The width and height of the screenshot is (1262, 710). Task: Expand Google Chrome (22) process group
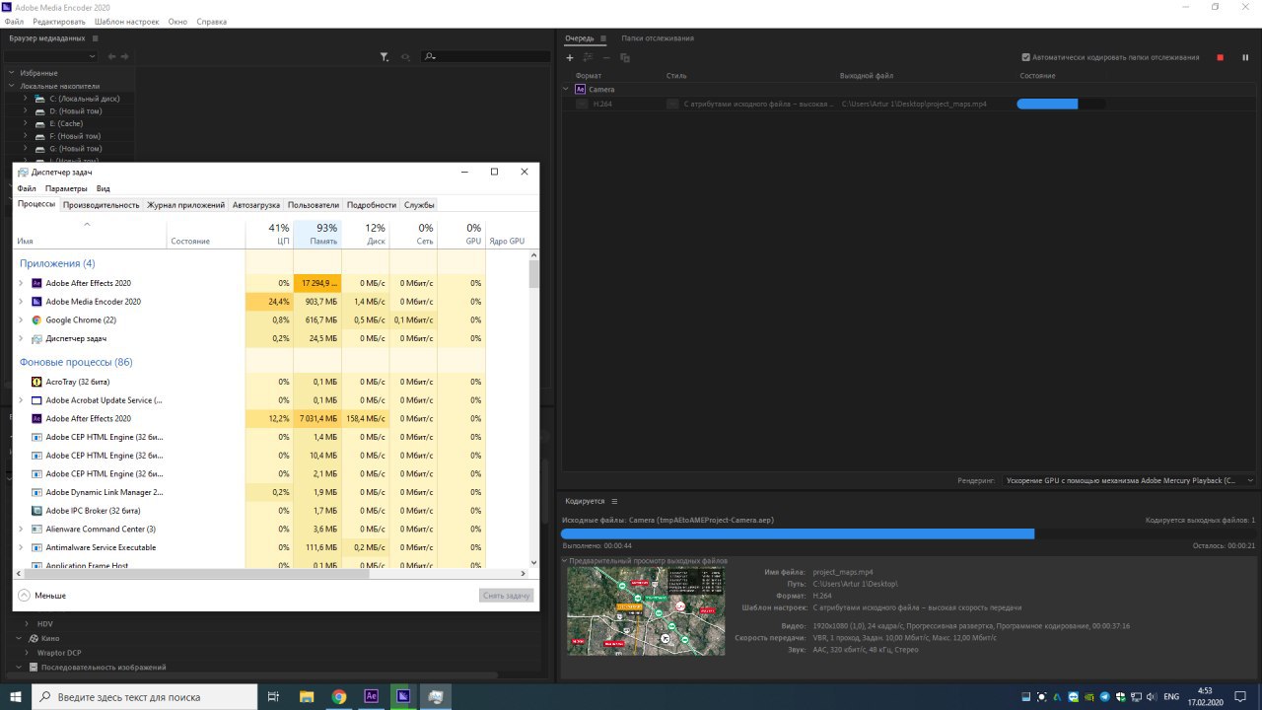pyautogui.click(x=21, y=319)
